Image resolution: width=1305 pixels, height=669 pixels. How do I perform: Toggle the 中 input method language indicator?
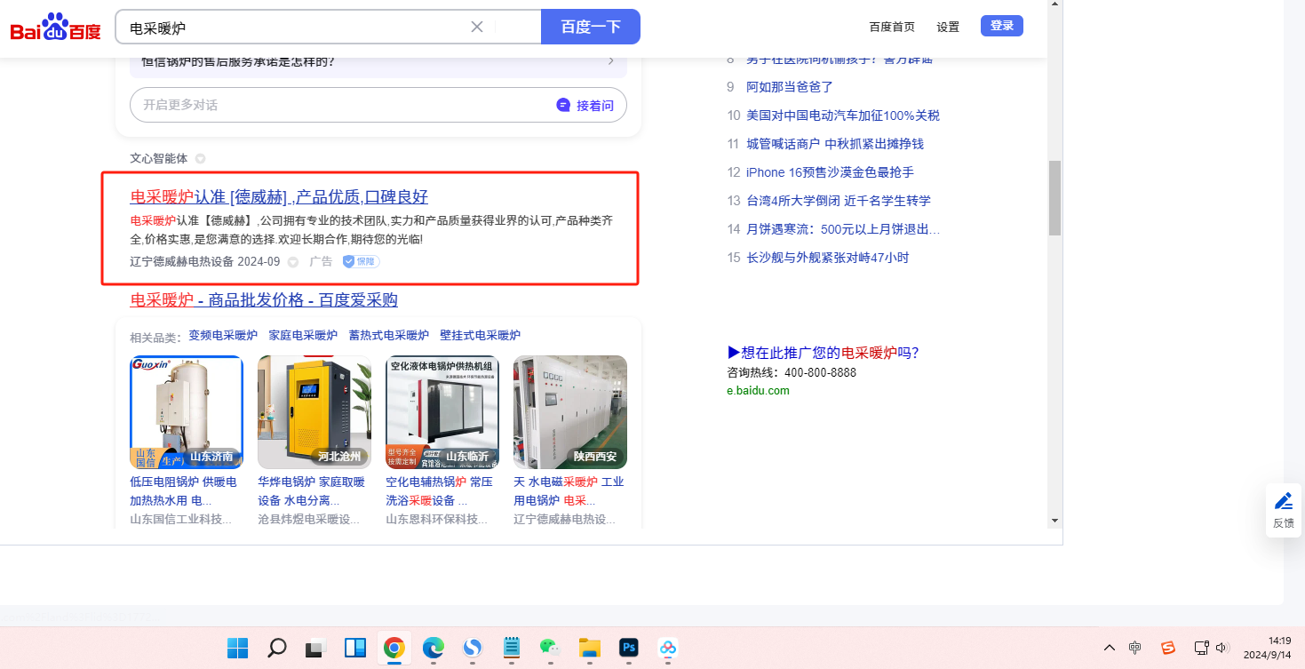1135,648
